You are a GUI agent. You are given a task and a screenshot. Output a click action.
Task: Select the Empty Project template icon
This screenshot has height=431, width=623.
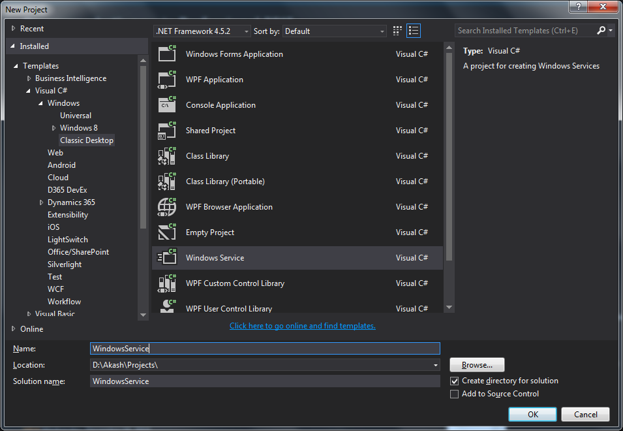click(x=167, y=232)
